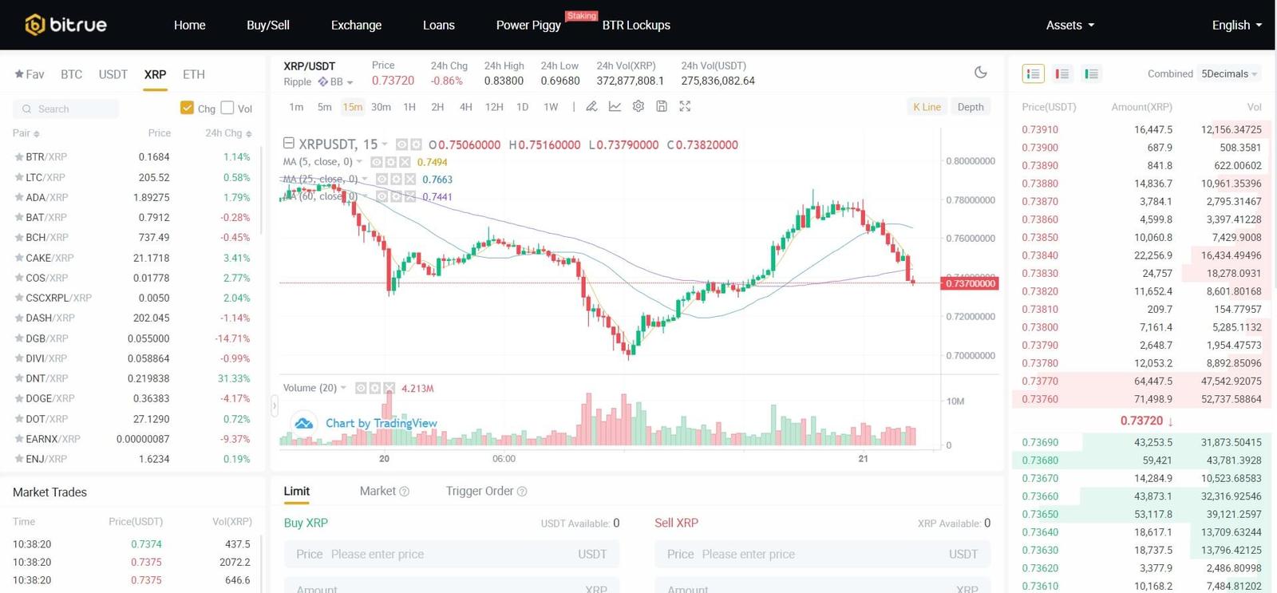Set chart interval to 1H

point(409,107)
